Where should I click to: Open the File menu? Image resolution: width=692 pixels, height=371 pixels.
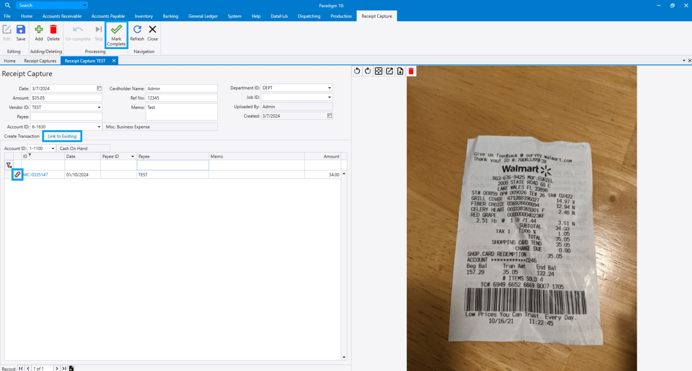[x=7, y=16]
